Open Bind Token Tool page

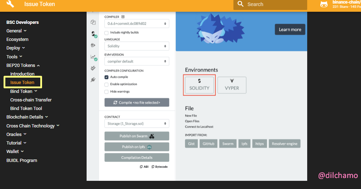tap(26, 108)
